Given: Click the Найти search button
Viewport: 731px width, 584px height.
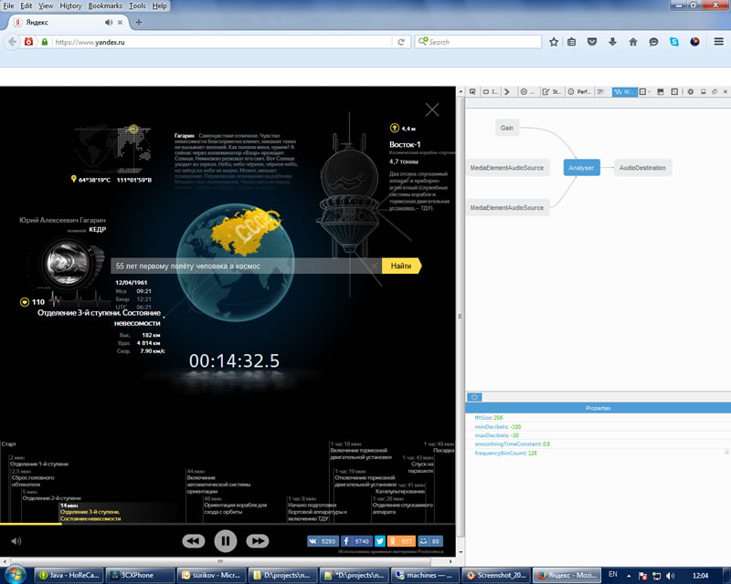Looking at the screenshot, I should [401, 266].
